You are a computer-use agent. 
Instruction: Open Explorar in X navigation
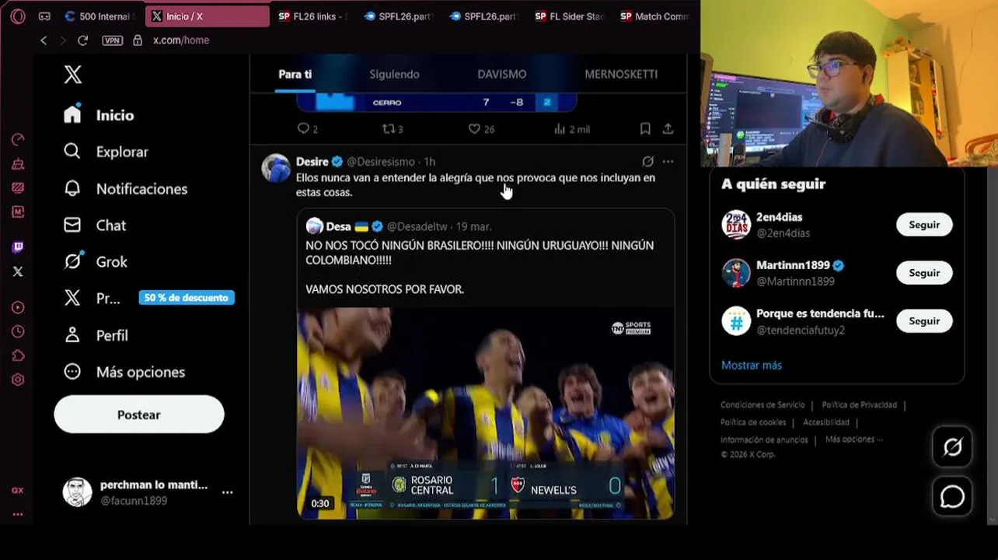coord(106,152)
